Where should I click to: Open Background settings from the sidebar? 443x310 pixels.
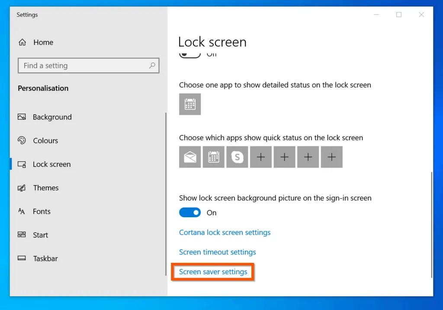[22, 117]
